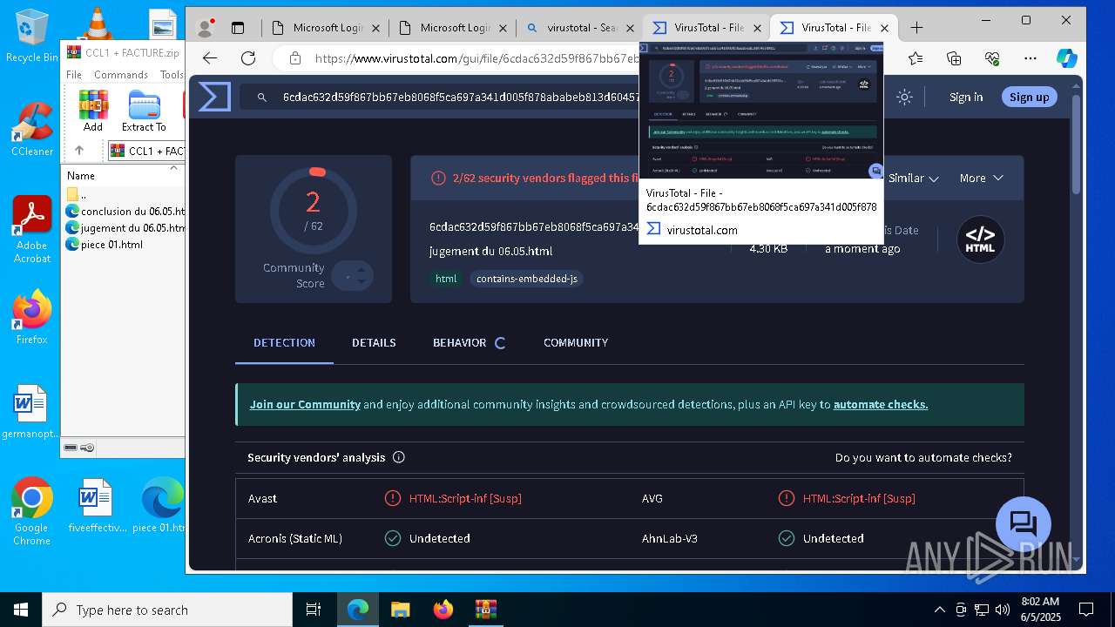Open Windows Start menu
1115x627 pixels.
click(x=21, y=610)
